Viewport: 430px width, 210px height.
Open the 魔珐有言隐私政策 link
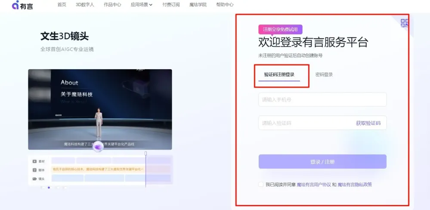click(x=355, y=185)
